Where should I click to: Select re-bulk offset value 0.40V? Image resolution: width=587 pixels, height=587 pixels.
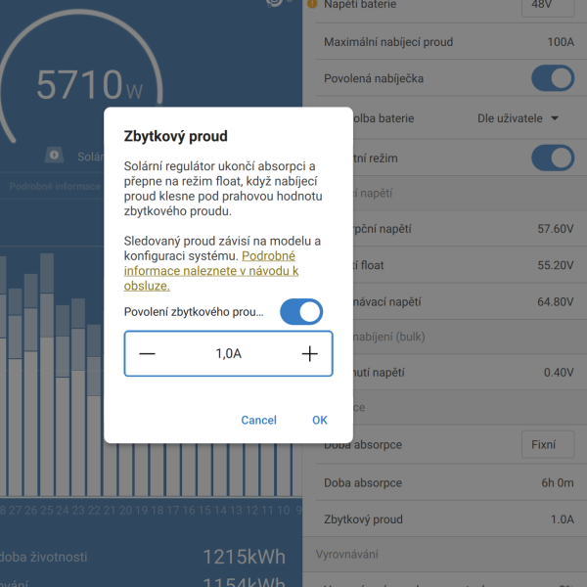559,373
